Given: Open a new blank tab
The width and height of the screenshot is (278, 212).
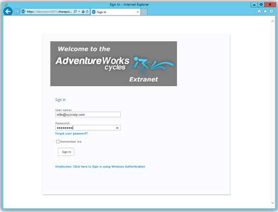Looking at the screenshot, I should coord(143,12).
